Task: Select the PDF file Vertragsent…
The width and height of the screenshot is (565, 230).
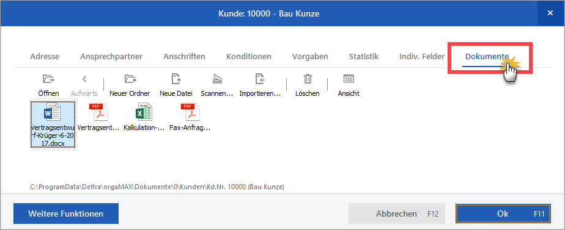Action: pos(98,118)
